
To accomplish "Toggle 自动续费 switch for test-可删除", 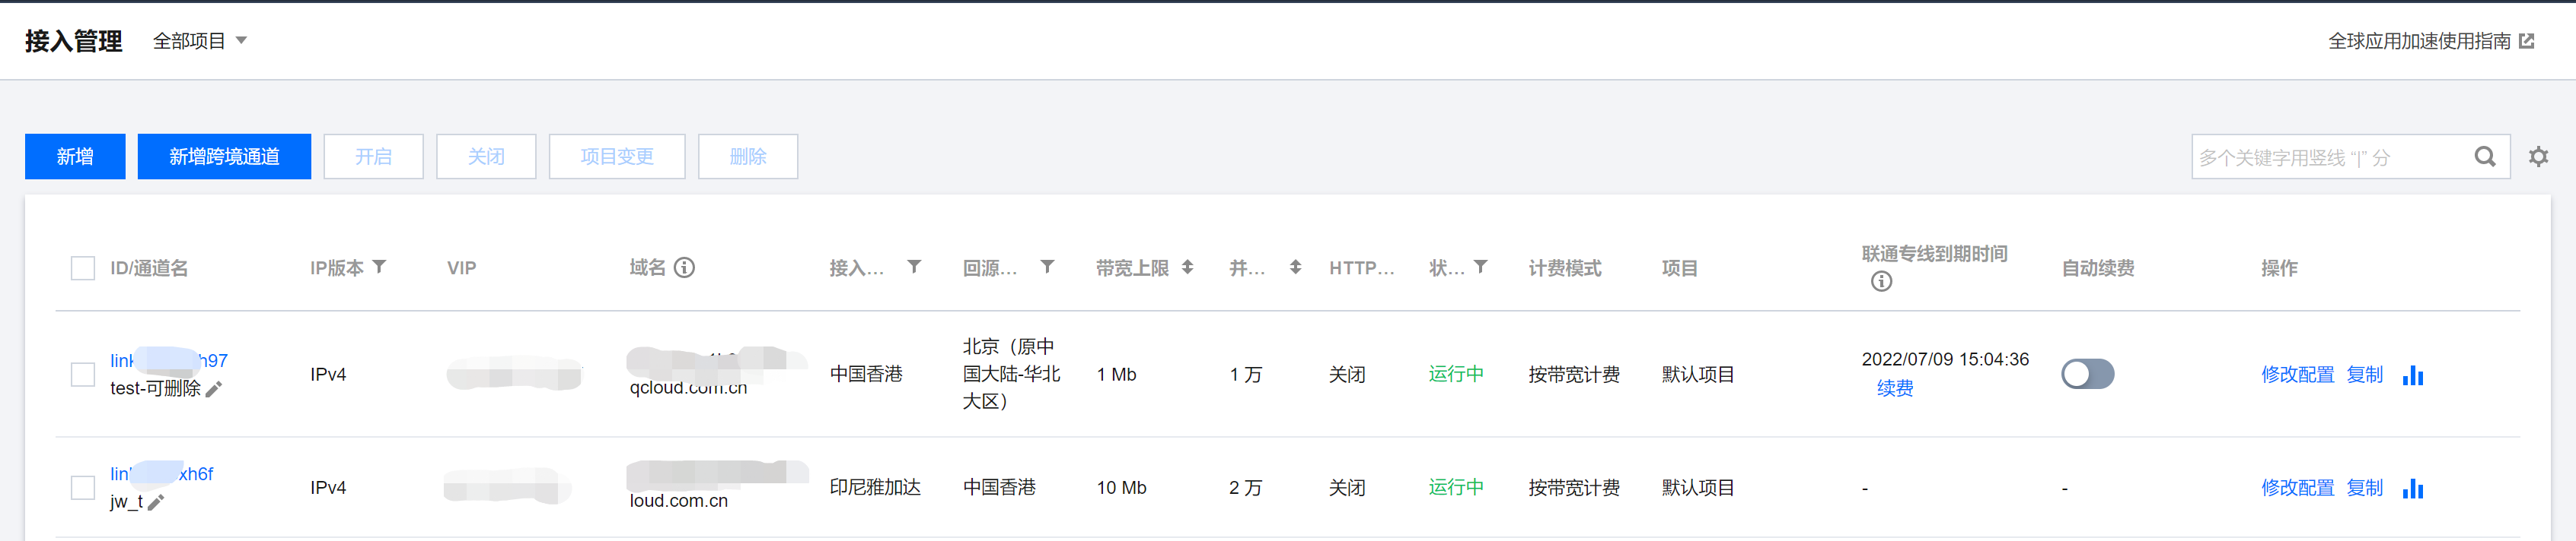I will pos(2087,373).
